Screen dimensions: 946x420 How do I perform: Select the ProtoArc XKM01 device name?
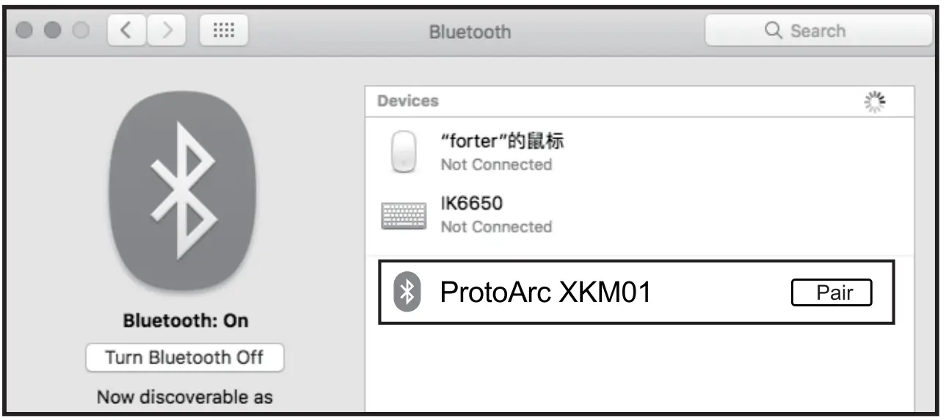click(x=545, y=292)
